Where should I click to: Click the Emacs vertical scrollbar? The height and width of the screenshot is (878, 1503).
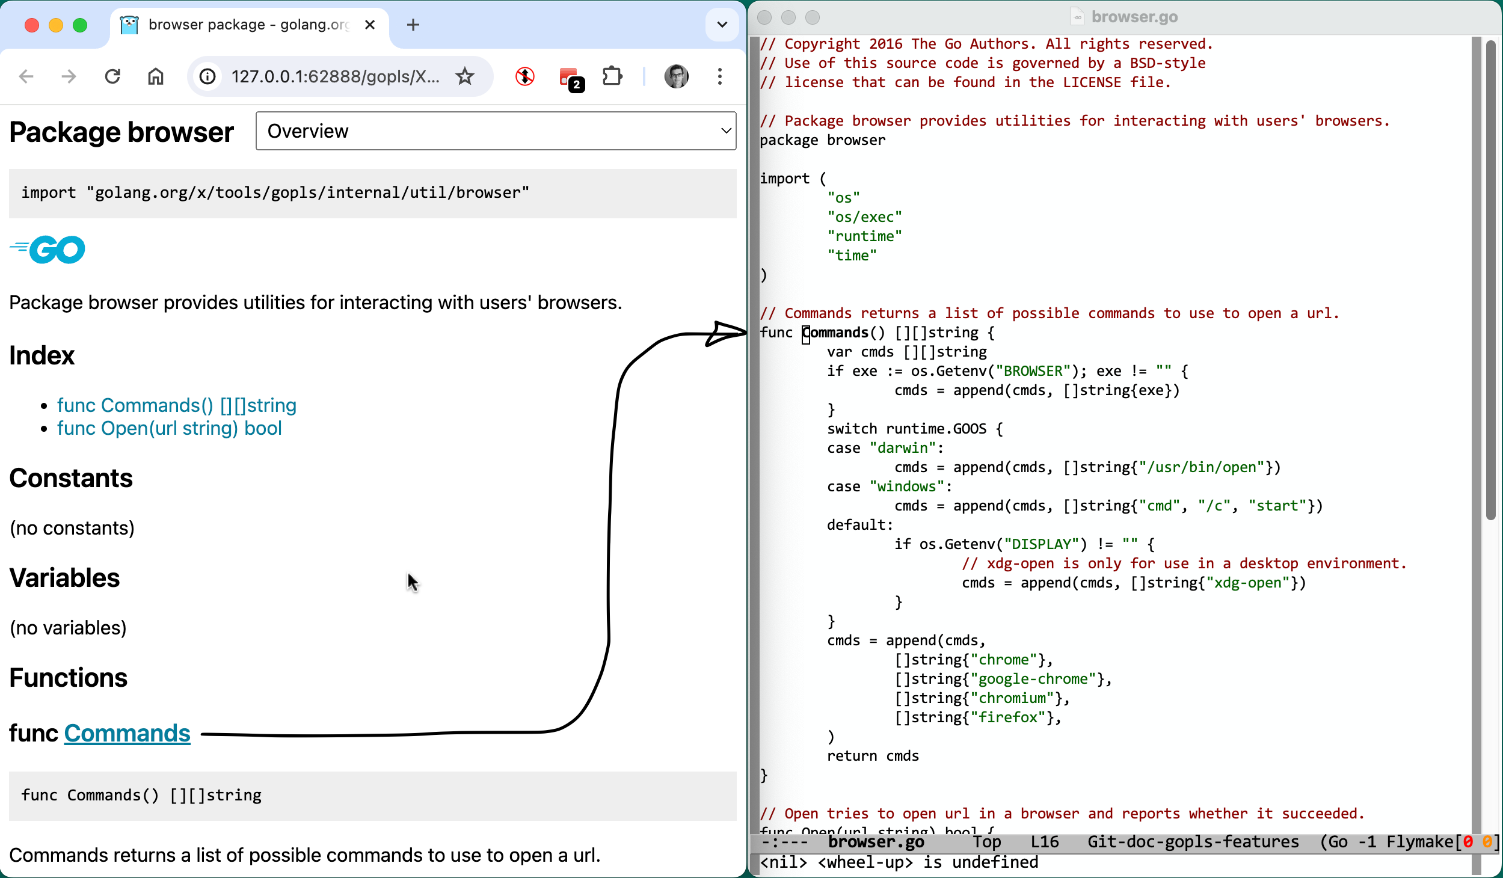(x=1490, y=281)
